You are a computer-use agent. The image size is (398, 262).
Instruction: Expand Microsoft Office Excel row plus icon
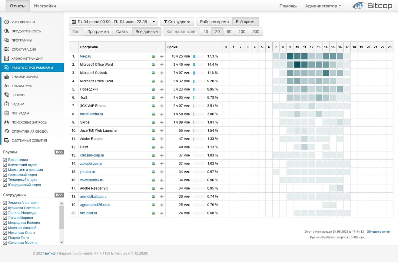162,81
